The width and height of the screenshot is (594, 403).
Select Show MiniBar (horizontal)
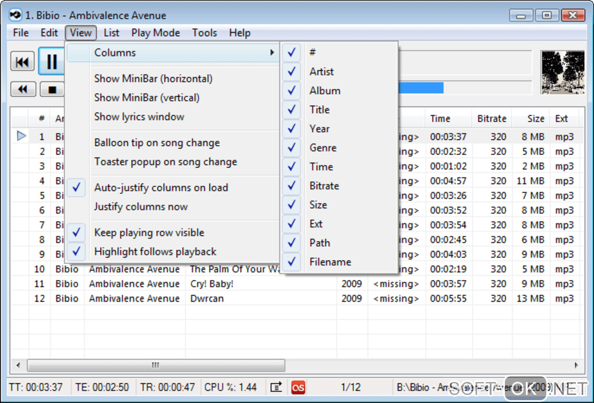coord(173,79)
